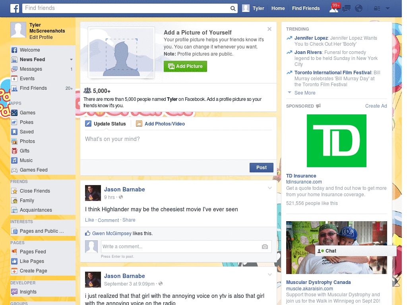Select Add Photos/Video tab
Screen dimensions: 407x305
point(161,124)
